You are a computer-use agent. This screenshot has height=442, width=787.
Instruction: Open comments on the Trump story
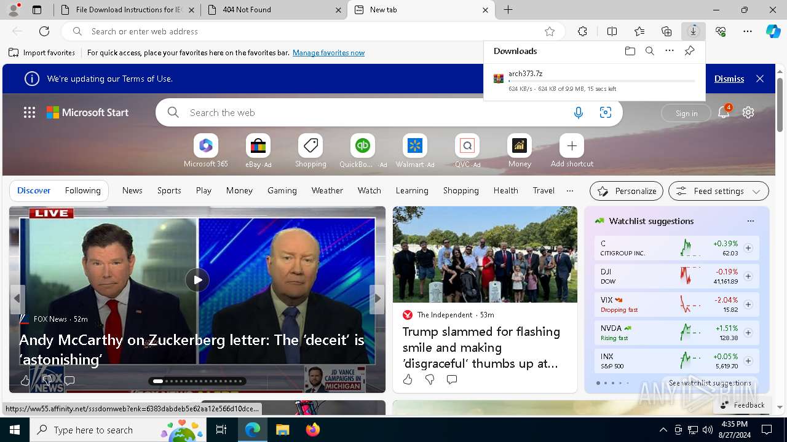tap(452, 379)
